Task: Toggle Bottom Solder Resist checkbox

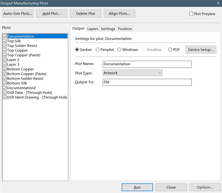Action: pos(5,79)
